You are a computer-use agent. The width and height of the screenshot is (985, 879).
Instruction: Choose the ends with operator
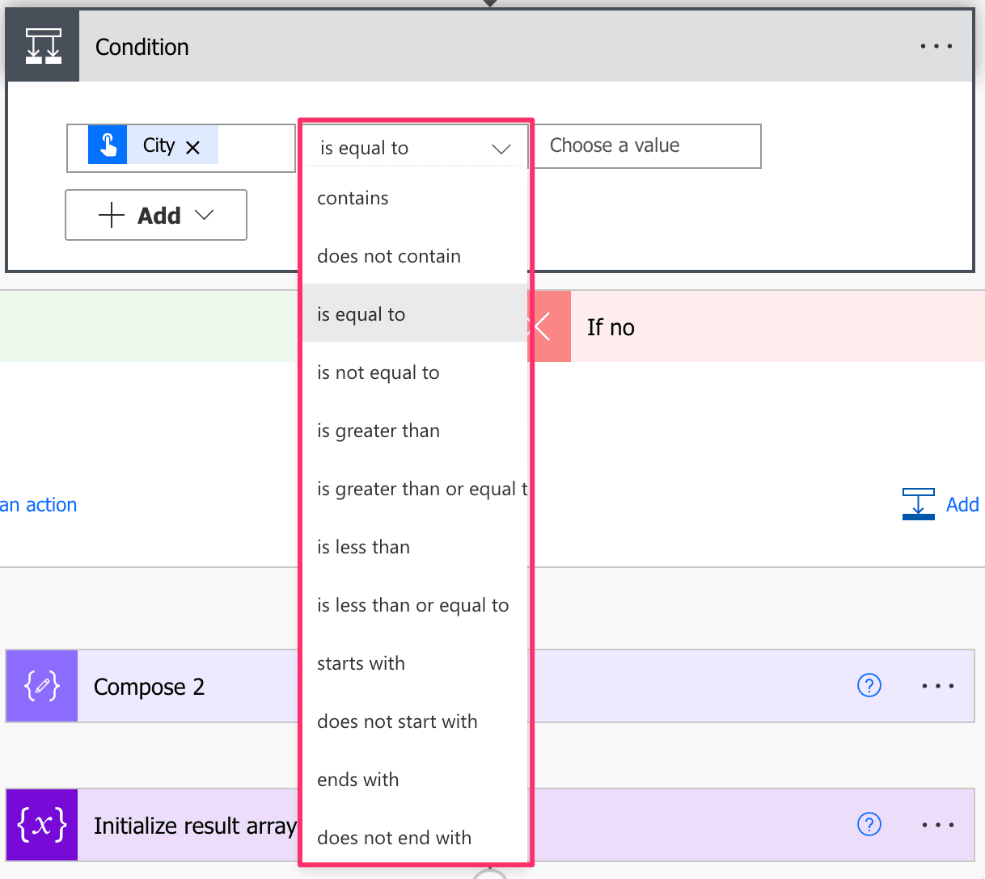tap(358, 779)
